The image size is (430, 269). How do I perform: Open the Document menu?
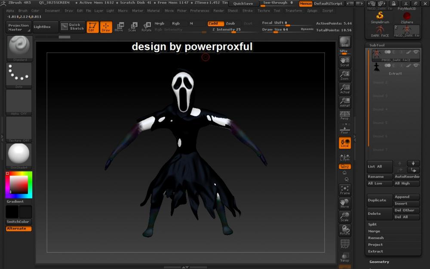tap(52, 11)
